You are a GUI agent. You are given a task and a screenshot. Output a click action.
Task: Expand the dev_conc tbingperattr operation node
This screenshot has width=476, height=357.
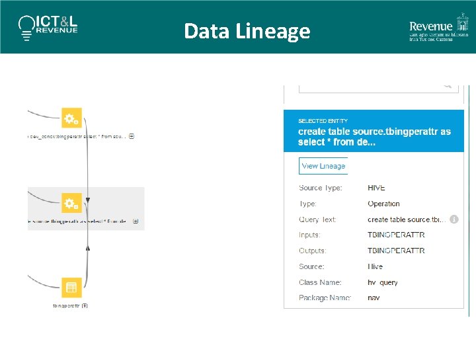[x=132, y=136]
